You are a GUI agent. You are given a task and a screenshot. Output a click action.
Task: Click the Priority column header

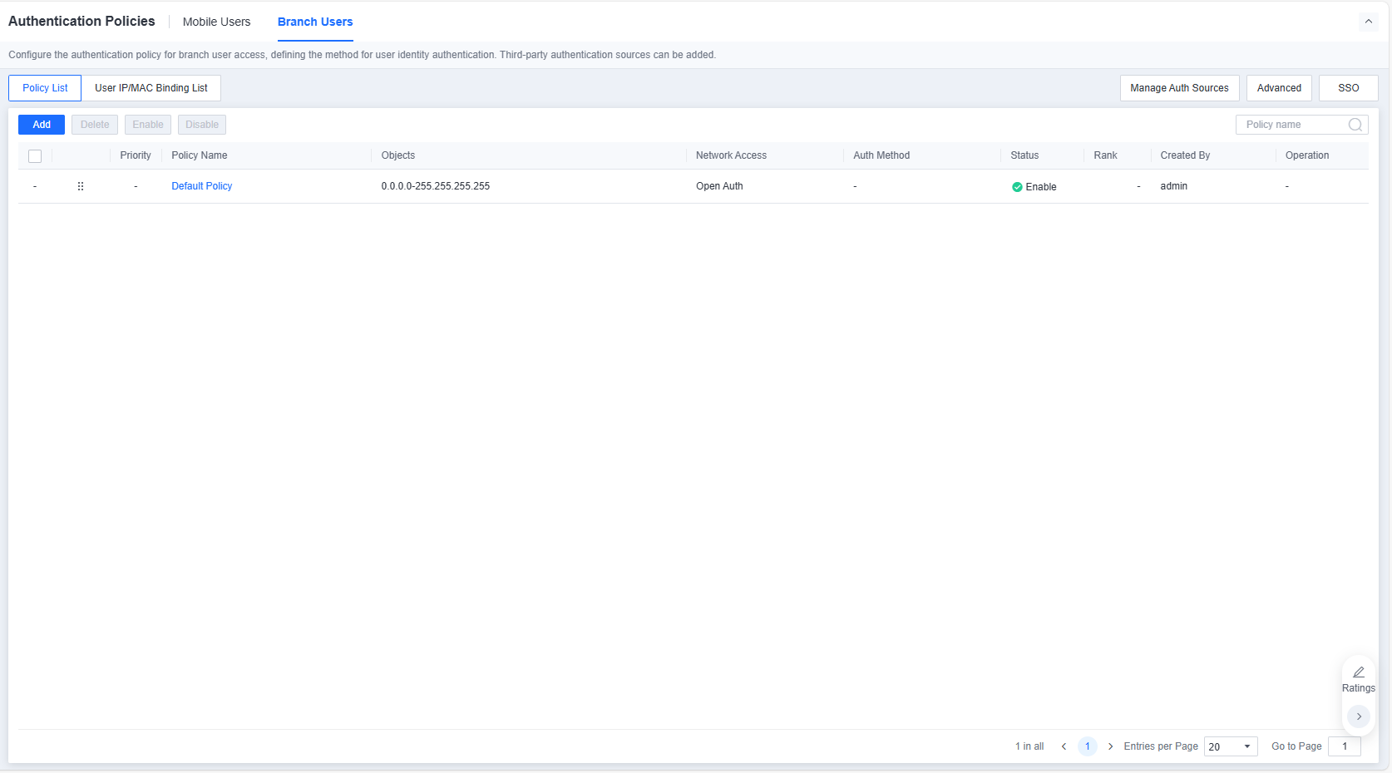click(x=136, y=155)
